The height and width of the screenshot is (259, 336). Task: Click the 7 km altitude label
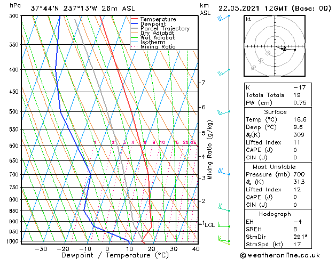coord(204,83)
